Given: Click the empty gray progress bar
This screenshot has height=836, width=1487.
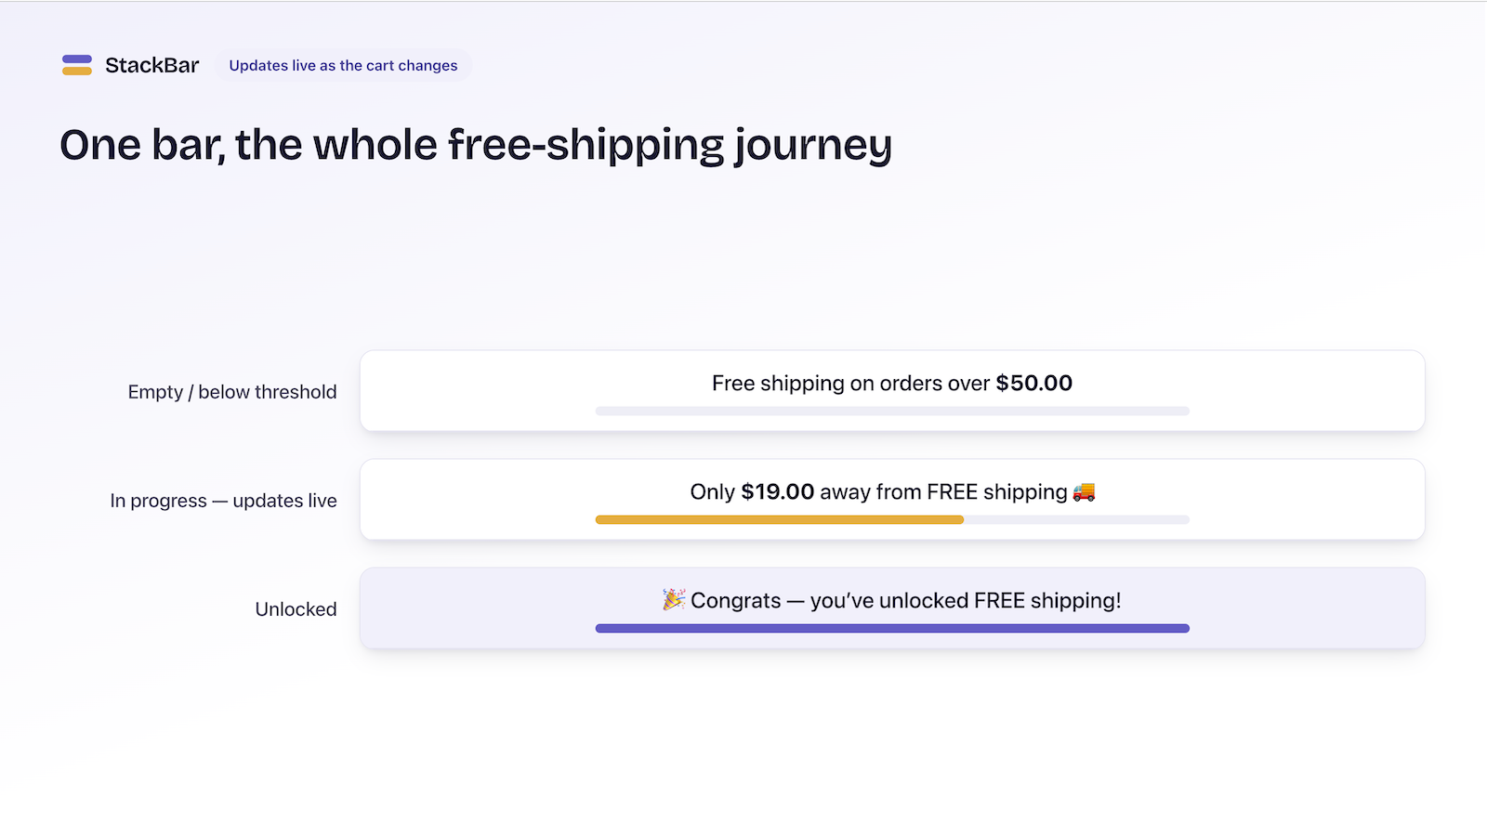Looking at the screenshot, I should pos(892,411).
